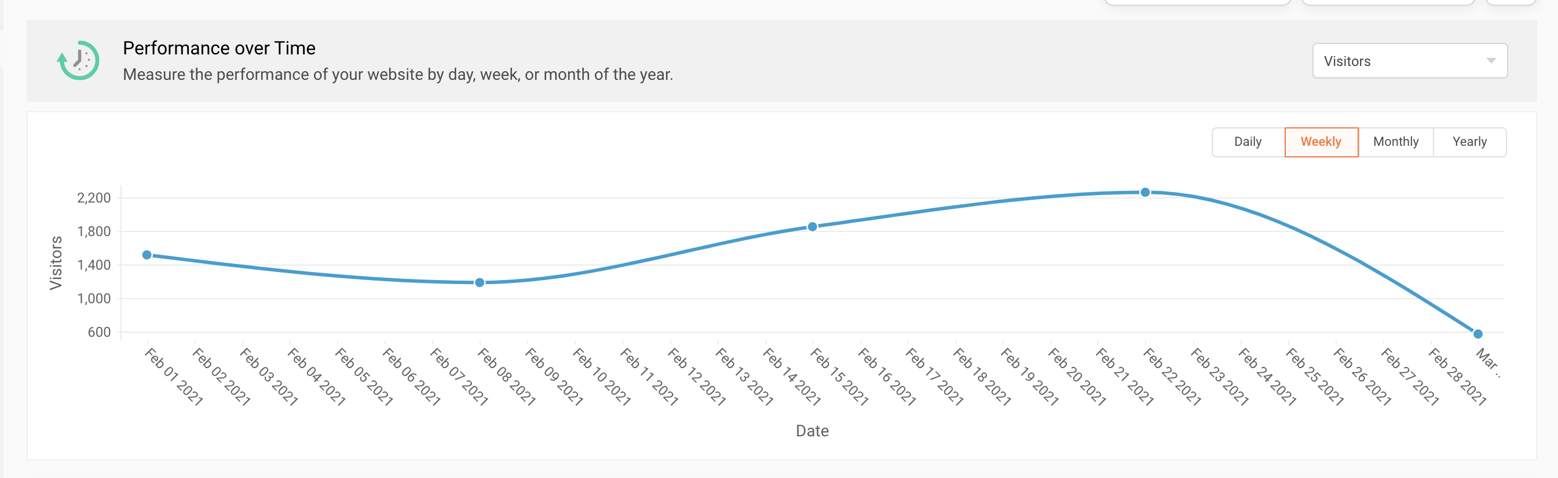
Task: Click the Feb 28 2021 axis label
Action: pos(1457,377)
